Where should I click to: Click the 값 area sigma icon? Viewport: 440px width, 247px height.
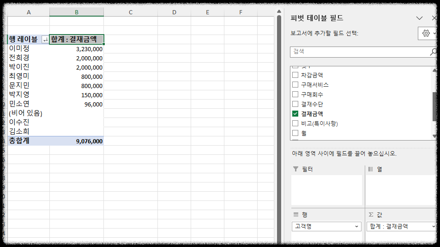pos(371,215)
